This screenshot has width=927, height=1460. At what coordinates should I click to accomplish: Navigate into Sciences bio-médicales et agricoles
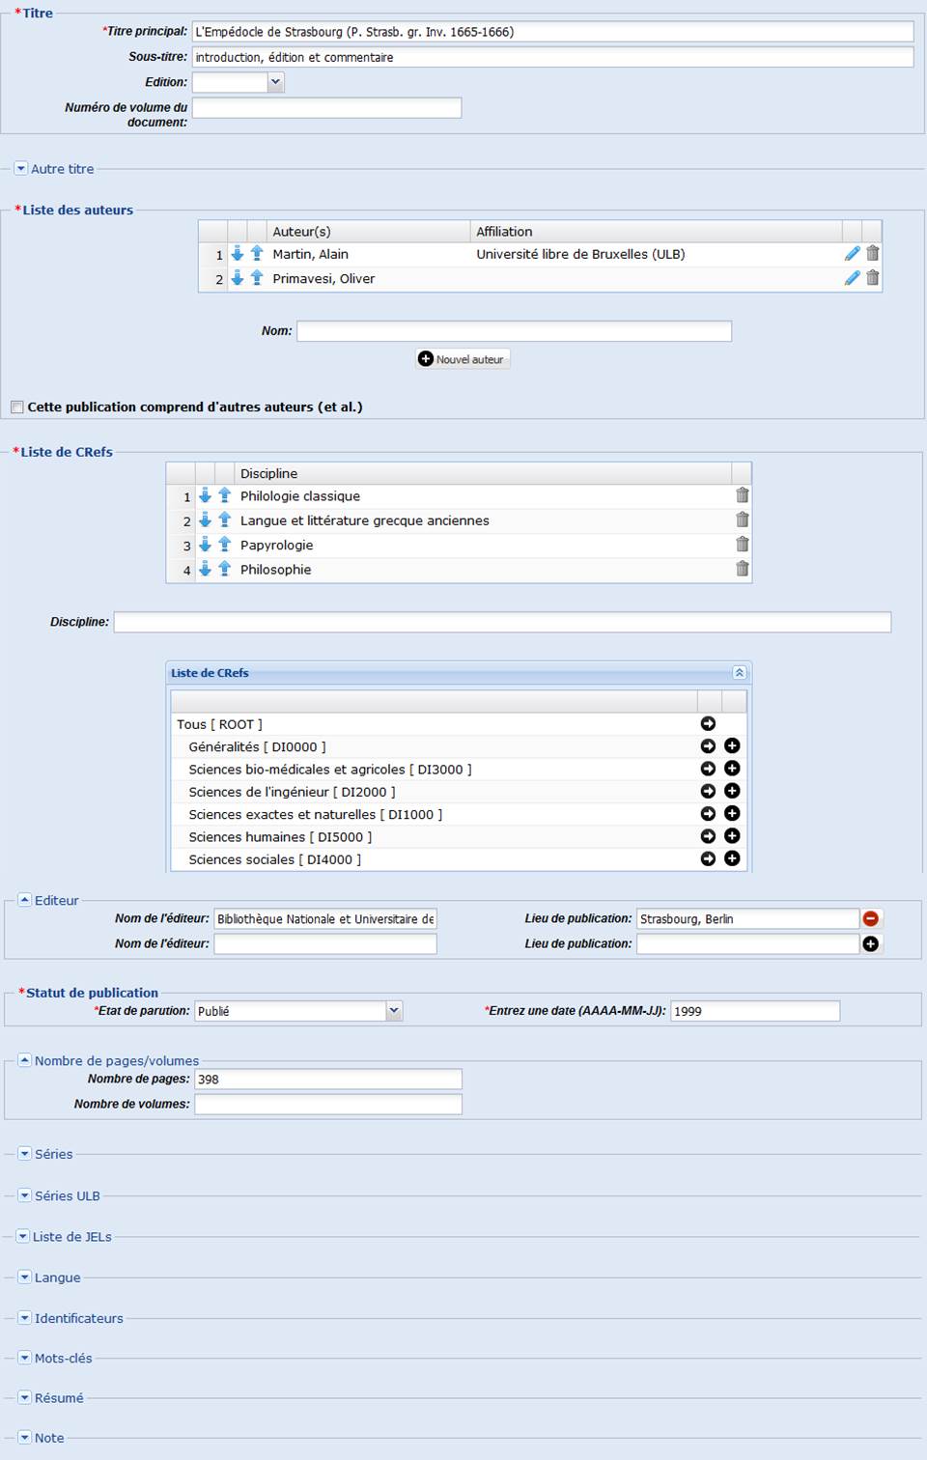(708, 769)
